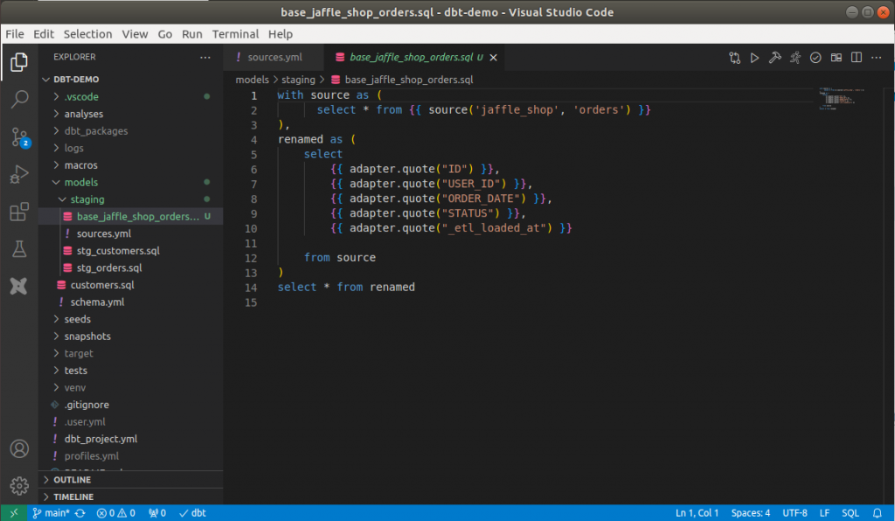895x521 pixels.
Task: Open the dbt Power User view icon
Action: pyautogui.click(x=19, y=286)
